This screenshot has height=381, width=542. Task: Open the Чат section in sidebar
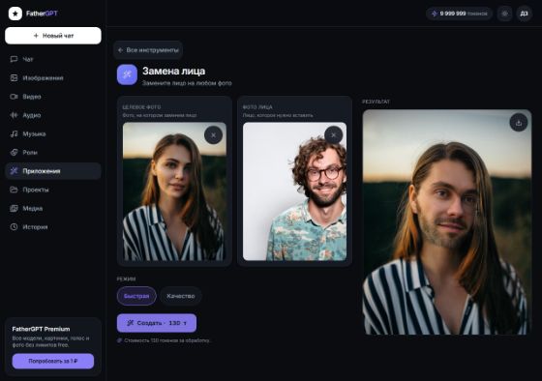click(x=53, y=59)
